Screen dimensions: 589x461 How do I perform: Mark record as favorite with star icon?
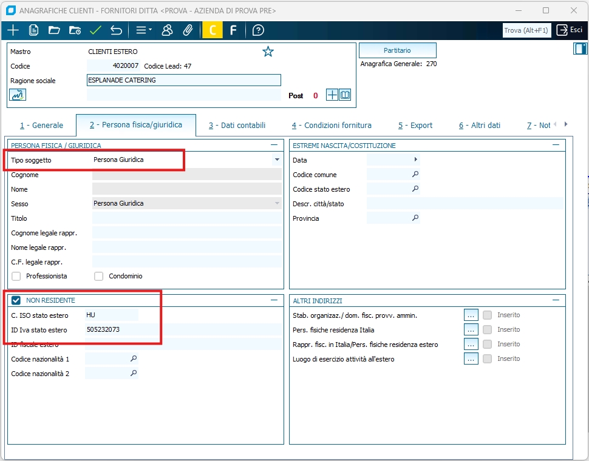pos(268,52)
